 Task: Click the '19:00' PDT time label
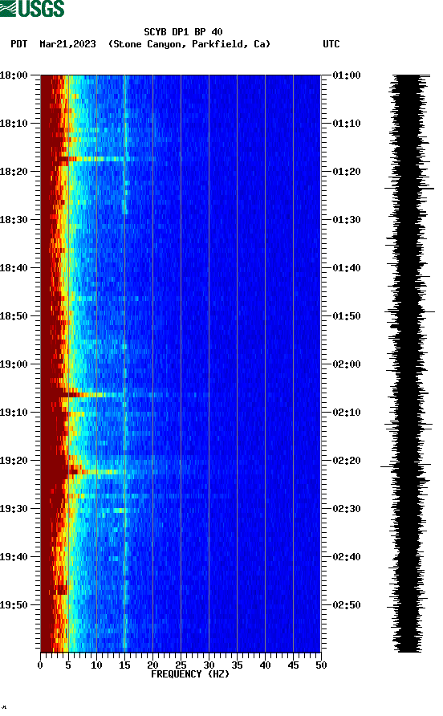[x=14, y=364]
